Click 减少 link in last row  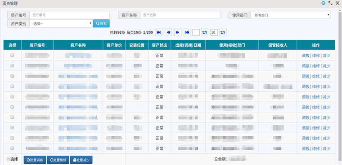pyautogui.click(x=326, y=149)
